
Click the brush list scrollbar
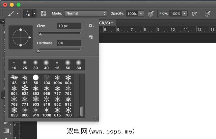[81, 111]
